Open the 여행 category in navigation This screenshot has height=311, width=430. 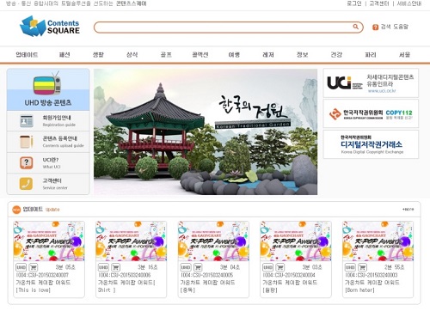coord(234,54)
